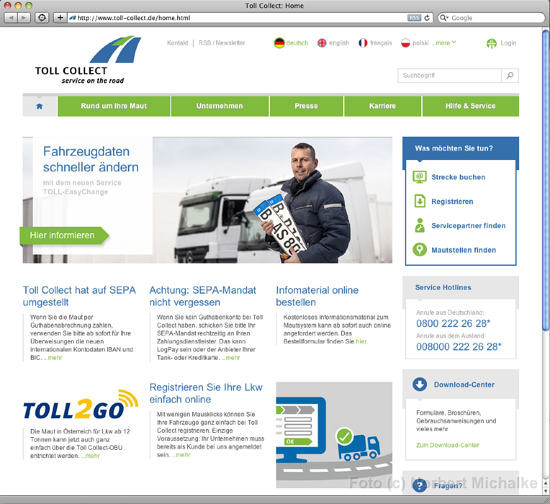Click the Login globe icon
Image resolution: width=550 pixels, height=504 pixels.
492,43
